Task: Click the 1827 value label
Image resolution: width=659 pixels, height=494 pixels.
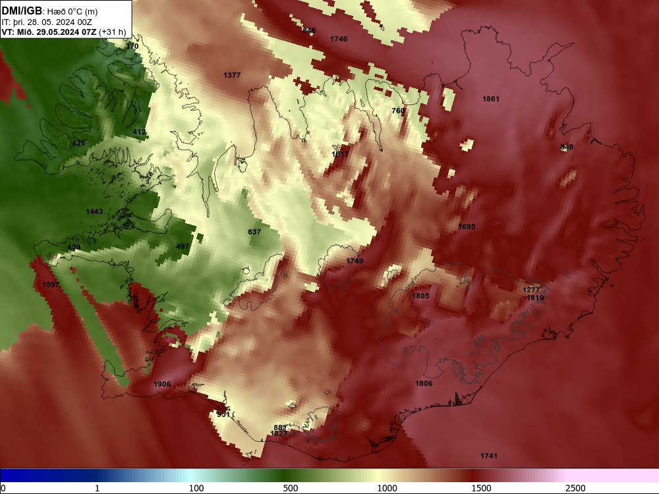Action: (279, 433)
